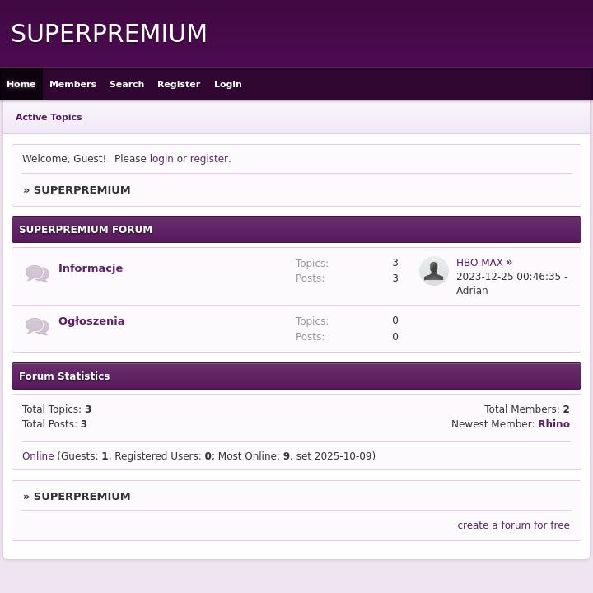Open the Informacje board

[91, 268]
